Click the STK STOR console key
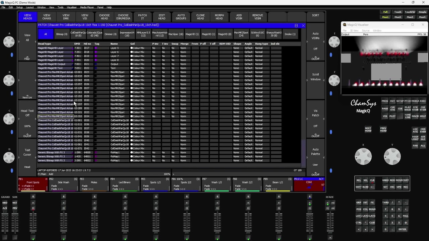The image size is (429, 241). pos(415,108)
